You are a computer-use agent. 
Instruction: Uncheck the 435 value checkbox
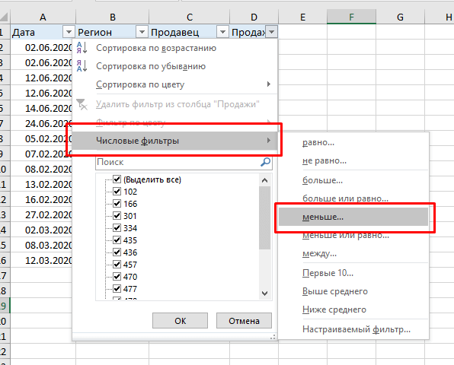click(117, 240)
